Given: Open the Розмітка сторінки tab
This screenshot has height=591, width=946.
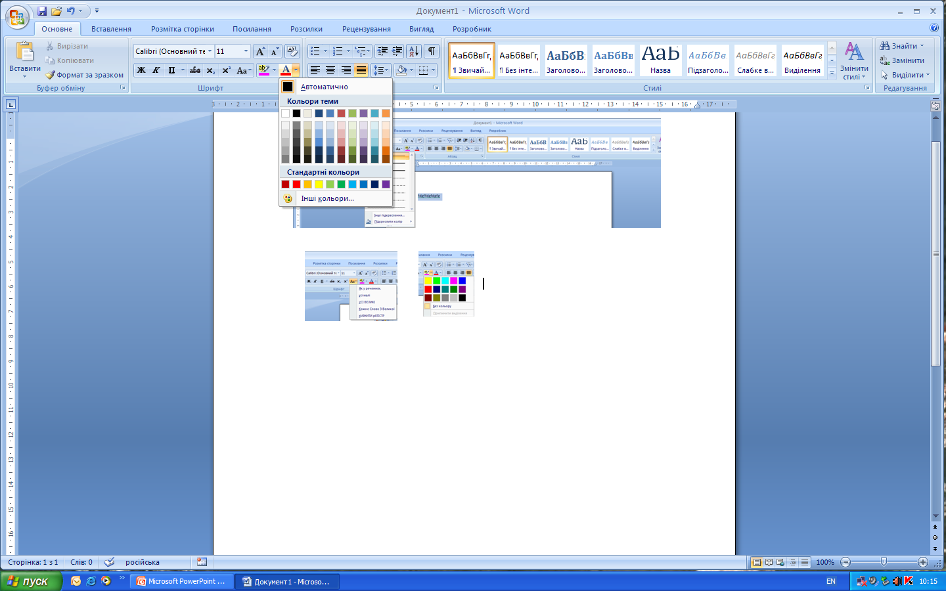Looking at the screenshot, I should pyautogui.click(x=183, y=29).
